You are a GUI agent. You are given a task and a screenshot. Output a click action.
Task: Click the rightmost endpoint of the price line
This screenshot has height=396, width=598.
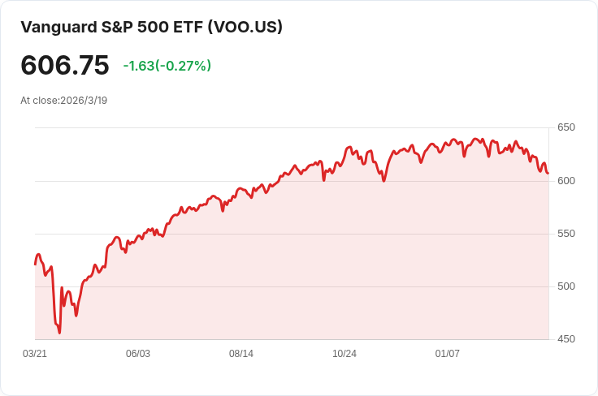point(548,173)
